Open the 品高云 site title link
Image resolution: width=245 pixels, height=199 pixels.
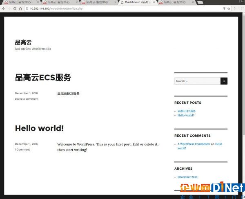coord(23,42)
